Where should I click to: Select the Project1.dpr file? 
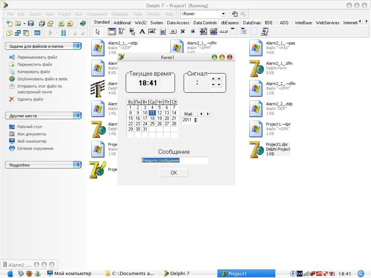(270, 149)
